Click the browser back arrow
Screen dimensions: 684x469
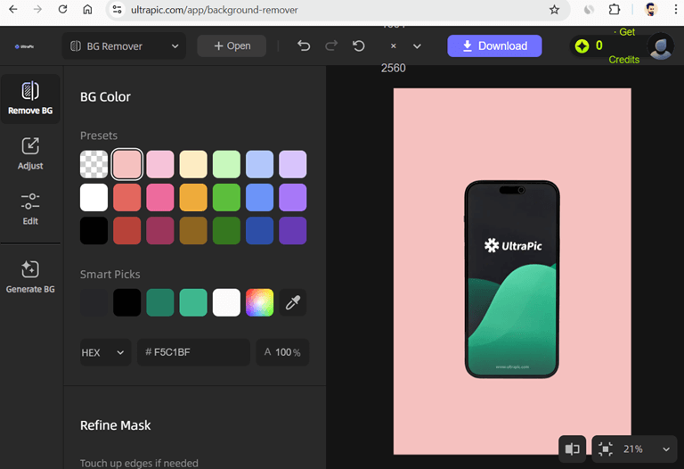(13, 9)
